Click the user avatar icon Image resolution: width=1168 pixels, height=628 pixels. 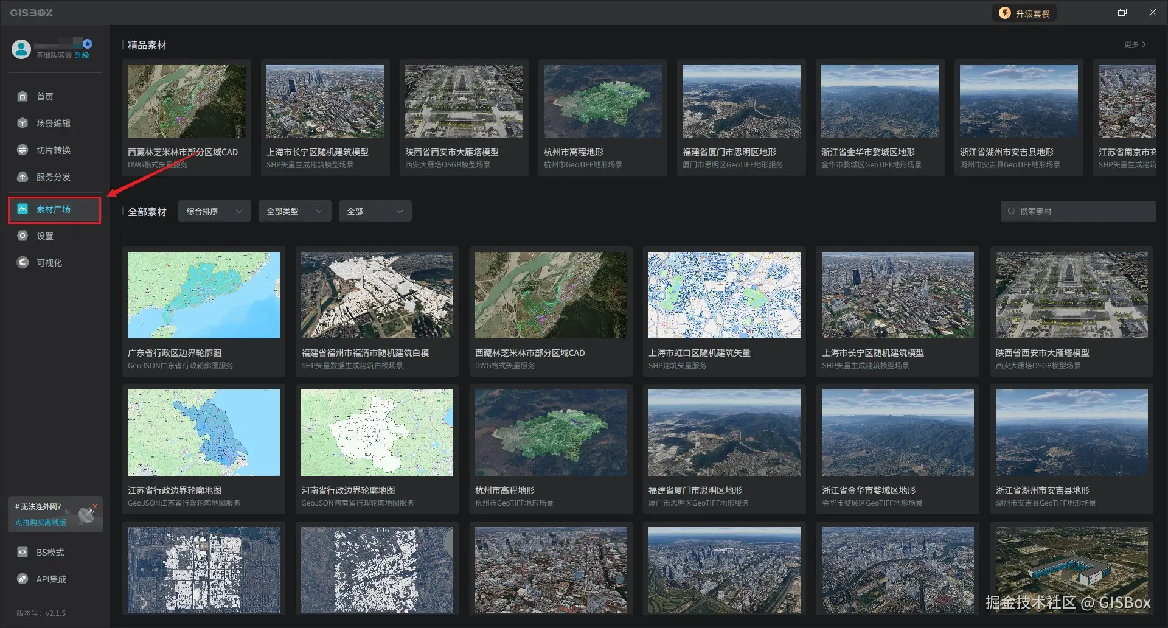(x=21, y=49)
